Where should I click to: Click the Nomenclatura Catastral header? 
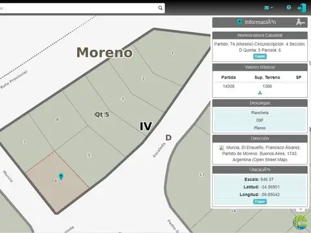[x=260, y=35]
